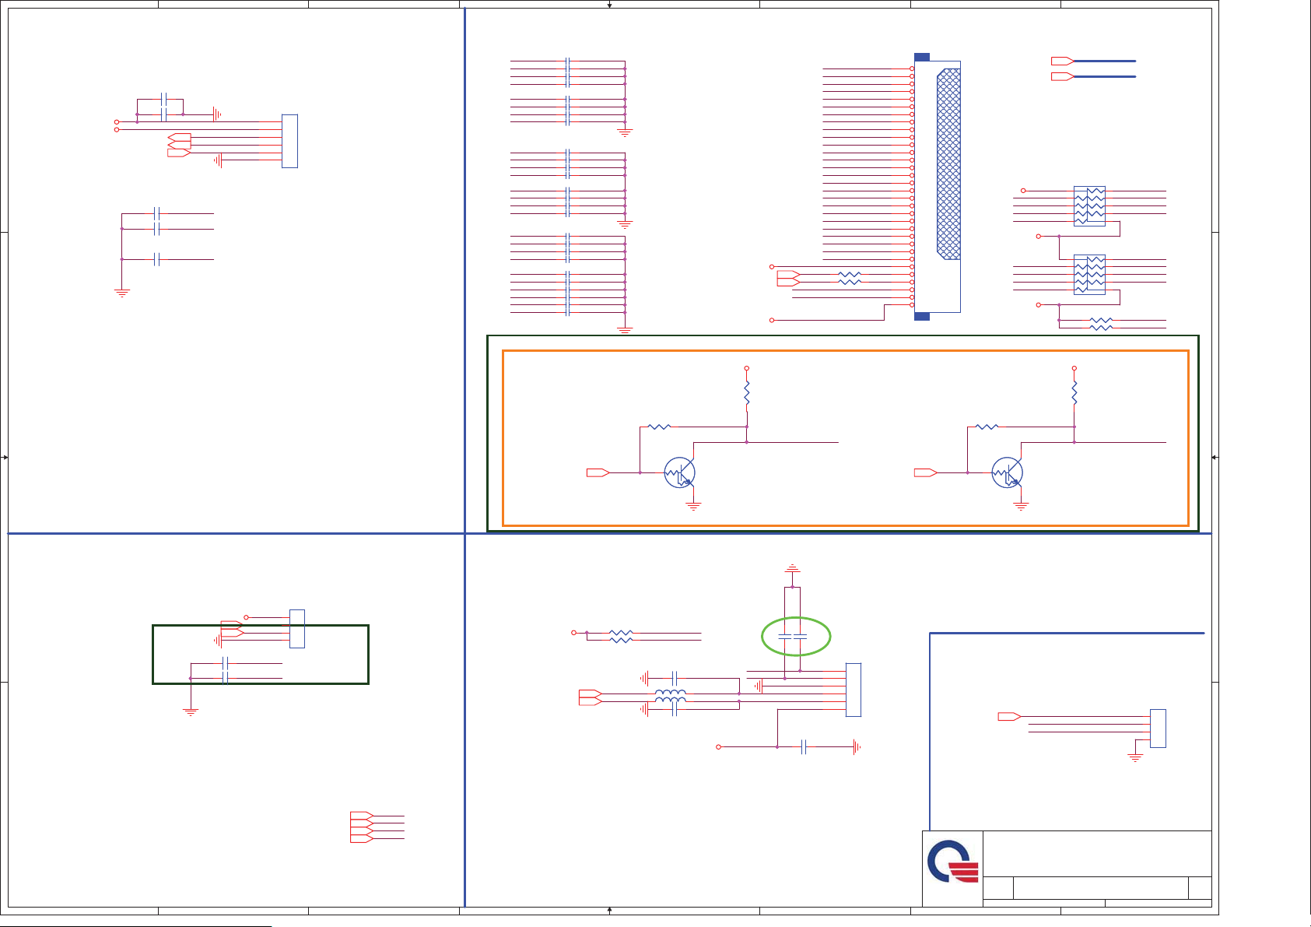The image size is (1311, 927).
Task: Click the right transistor's input port arrow
Action: click(x=925, y=472)
